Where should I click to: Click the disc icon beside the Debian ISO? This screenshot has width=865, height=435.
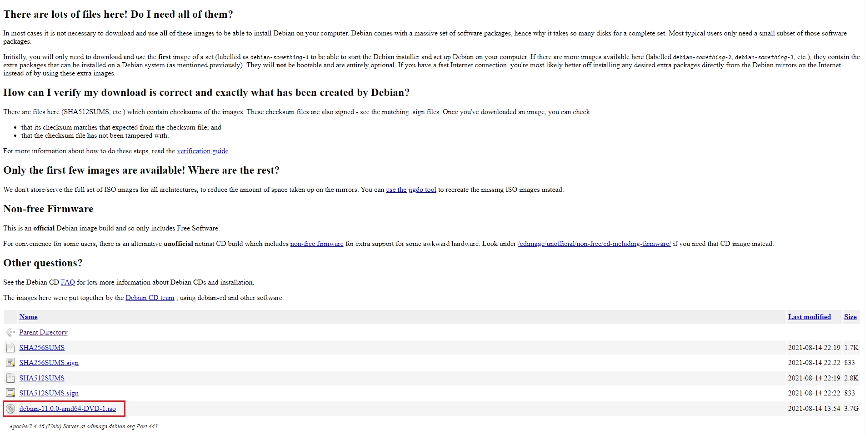[x=10, y=409]
